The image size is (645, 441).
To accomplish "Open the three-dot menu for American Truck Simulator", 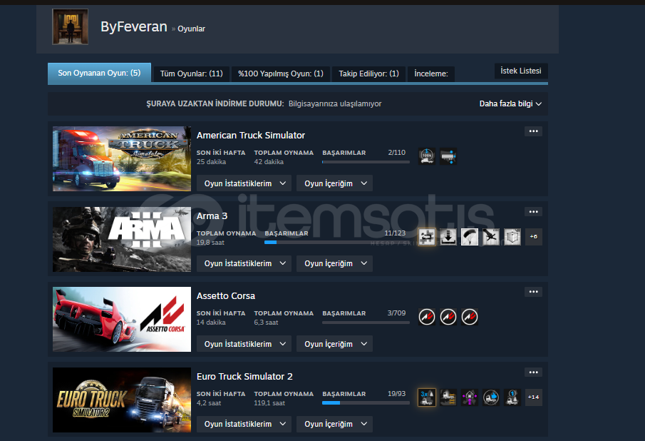I will pyautogui.click(x=534, y=131).
